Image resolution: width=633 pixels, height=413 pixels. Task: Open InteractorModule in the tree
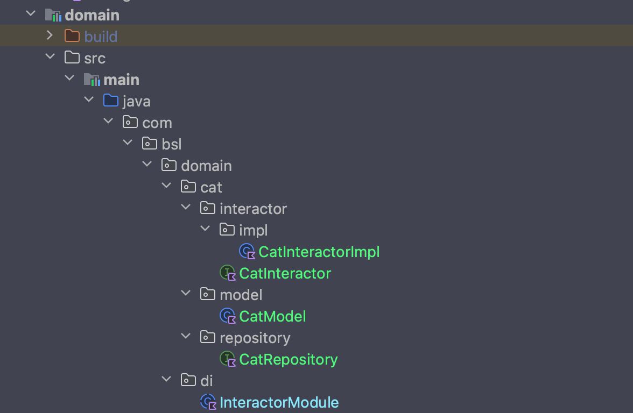point(279,402)
